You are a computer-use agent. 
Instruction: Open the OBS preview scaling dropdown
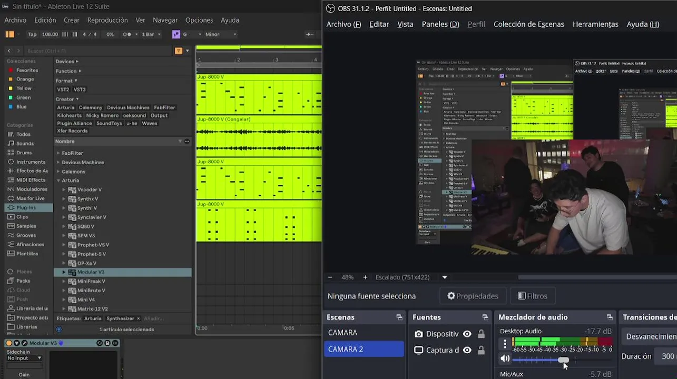[445, 277]
